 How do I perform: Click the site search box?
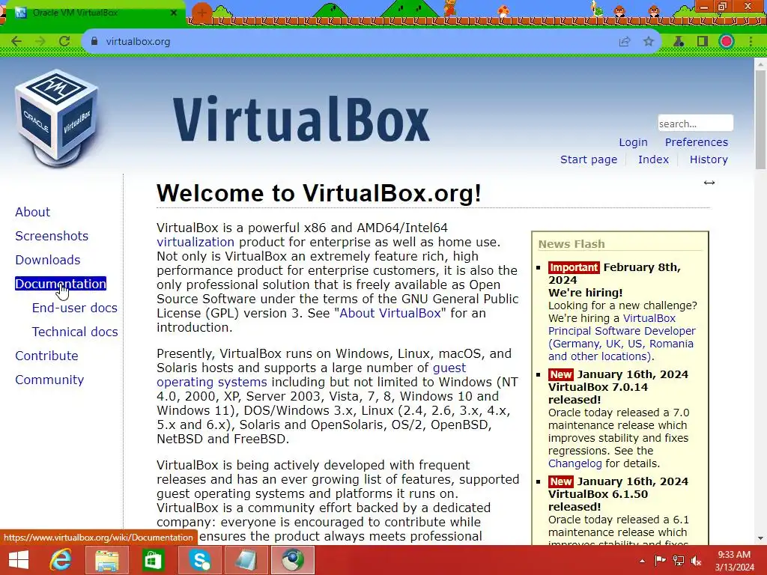point(695,124)
